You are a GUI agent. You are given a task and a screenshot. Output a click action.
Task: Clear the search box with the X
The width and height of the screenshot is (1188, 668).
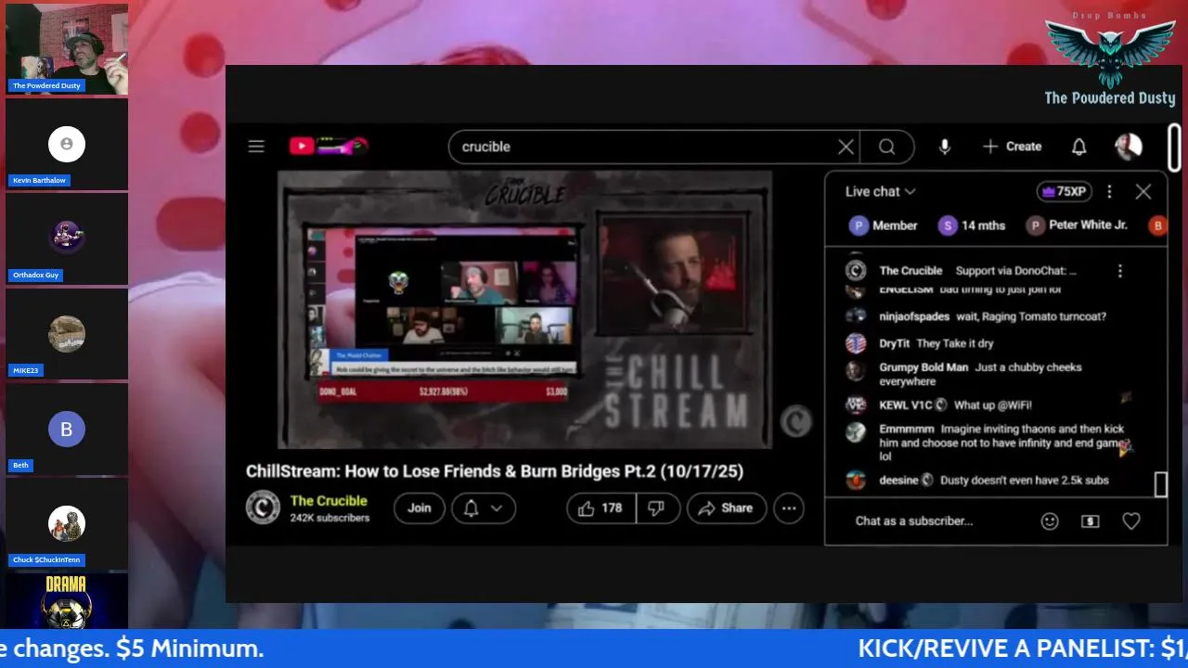[x=846, y=147]
